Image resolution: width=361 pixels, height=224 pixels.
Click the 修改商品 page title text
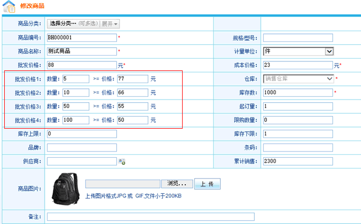tap(32, 6)
